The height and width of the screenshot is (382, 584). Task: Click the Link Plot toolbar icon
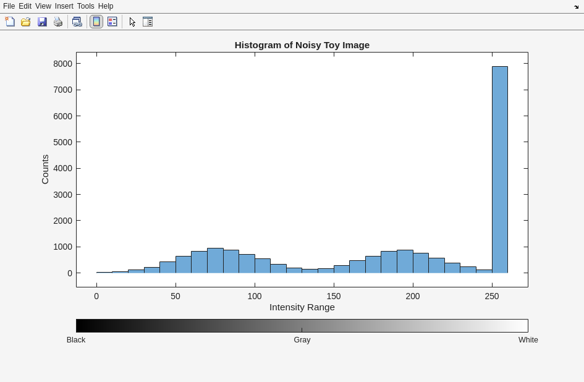(x=77, y=22)
